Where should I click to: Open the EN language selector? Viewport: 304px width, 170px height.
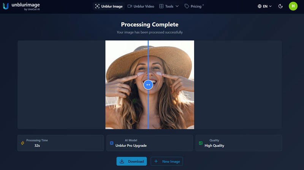(x=264, y=6)
